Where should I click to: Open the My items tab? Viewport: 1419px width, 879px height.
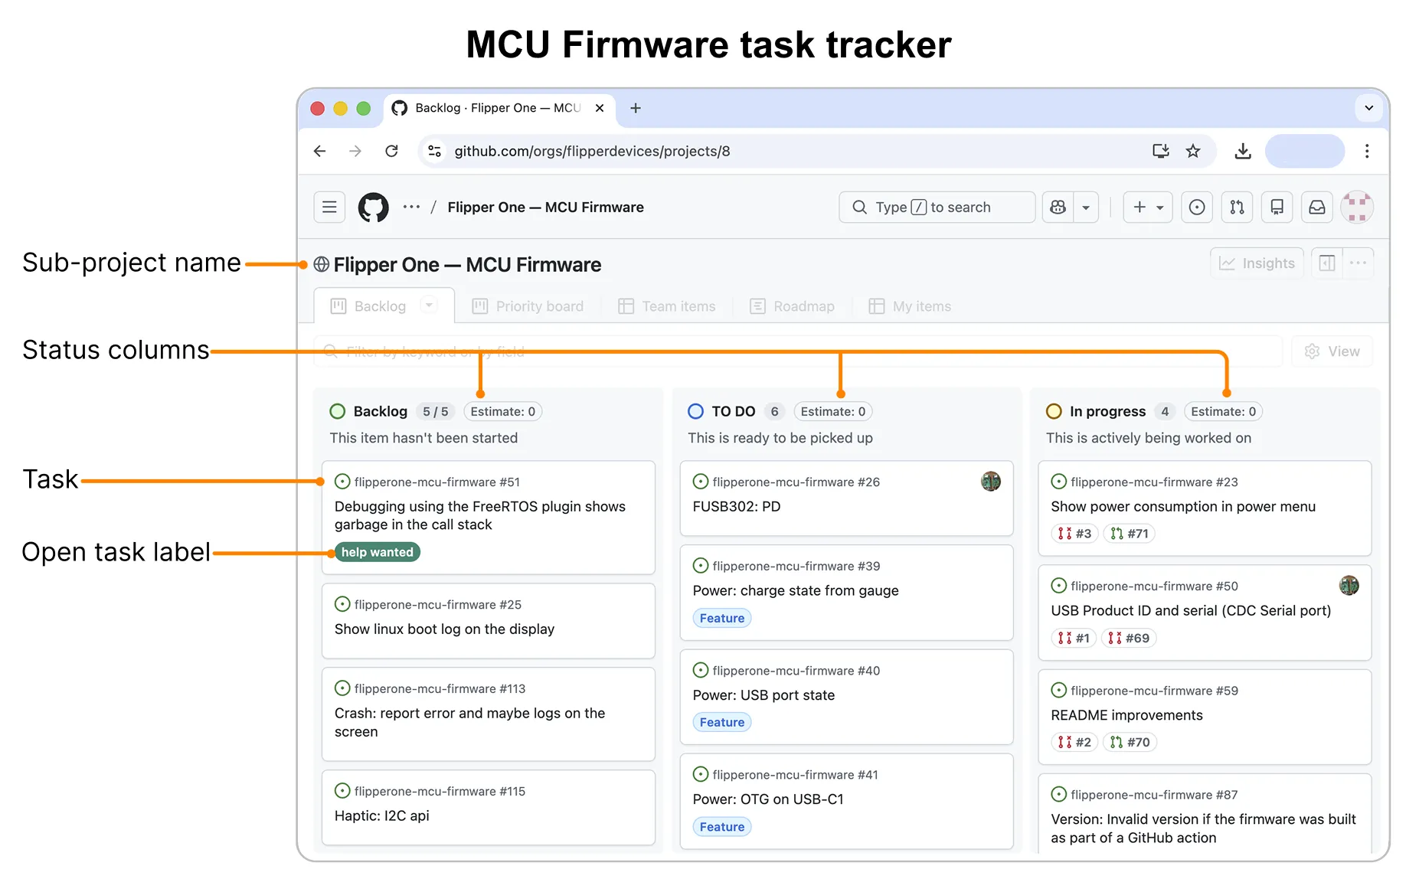pos(910,306)
